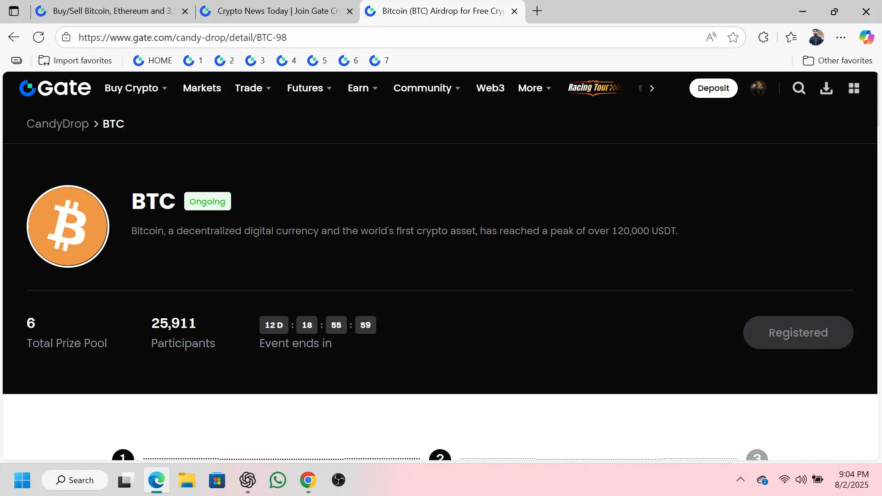Click the Ongoing status badge
Viewport: 882px width, 496px height.
[207, 201]
